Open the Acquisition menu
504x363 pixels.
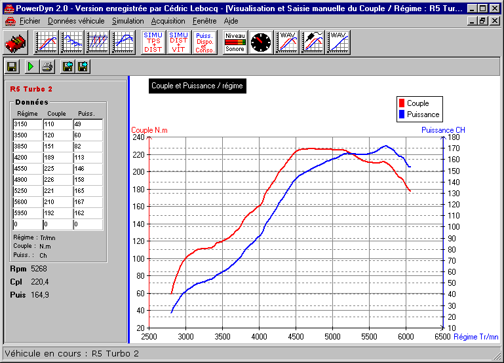pyautogui.click(x=168, y=21)
